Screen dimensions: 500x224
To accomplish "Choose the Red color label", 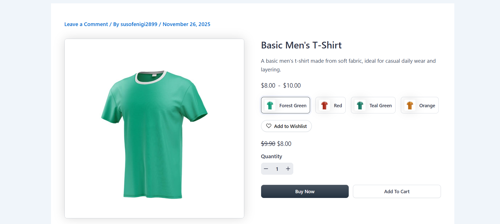I will [338, 106].
